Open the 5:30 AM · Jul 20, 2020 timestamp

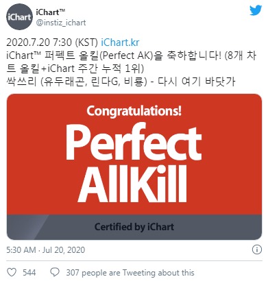point(46,249)
